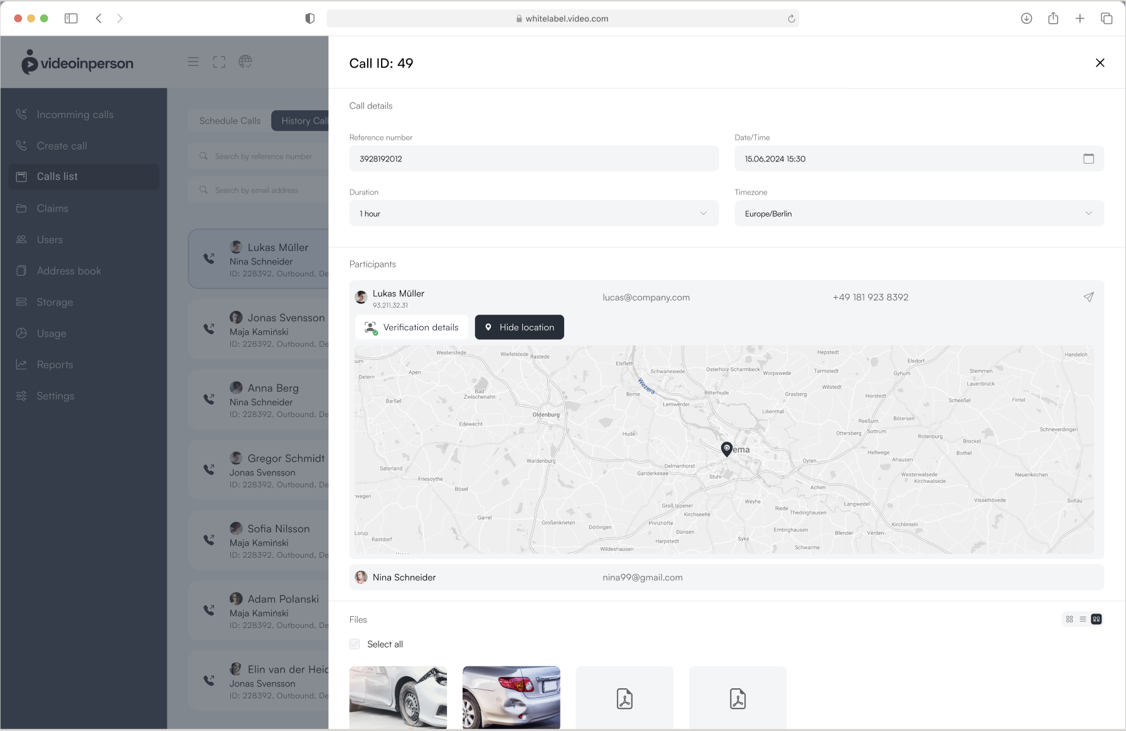Image resolution: width=1126 pixels, height=731 pixels.
Task: Switch files to large tile view
Action: [x=1097, y=619]
